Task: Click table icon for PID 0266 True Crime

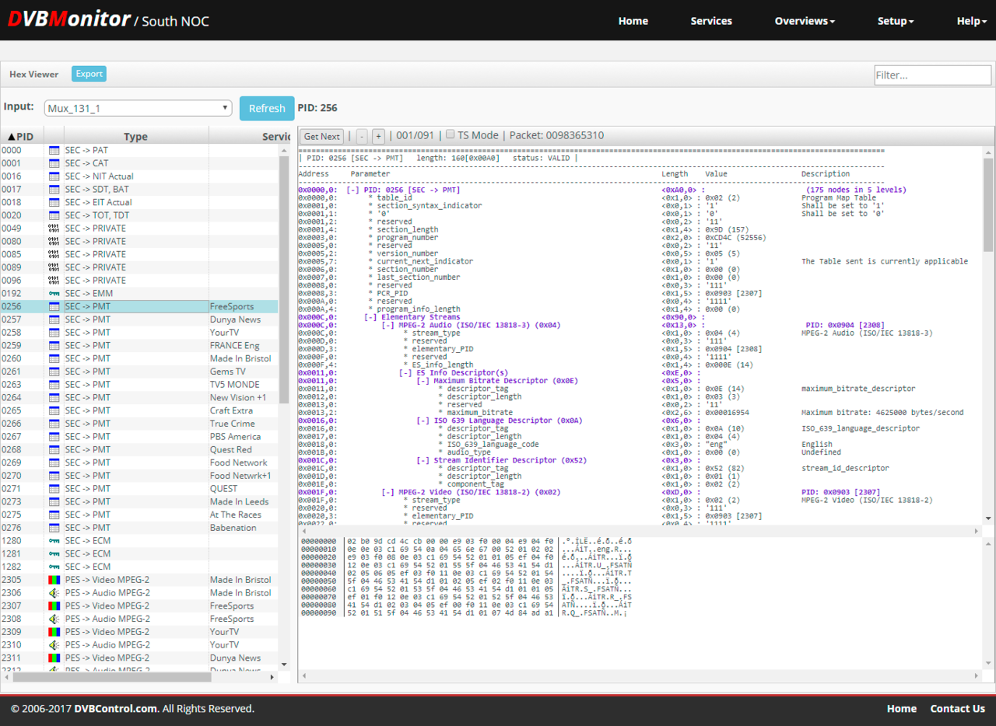Action: coord(54,424)
